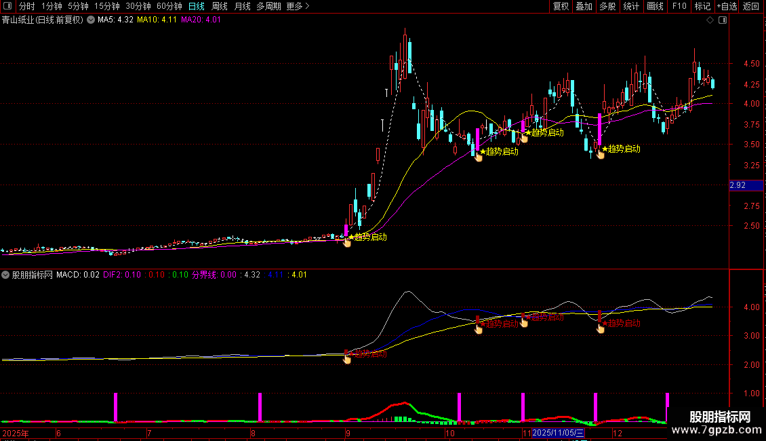766x441 pixels.
Task: Click the yellow MA10: 4.11 label
Action: (157, 20)
